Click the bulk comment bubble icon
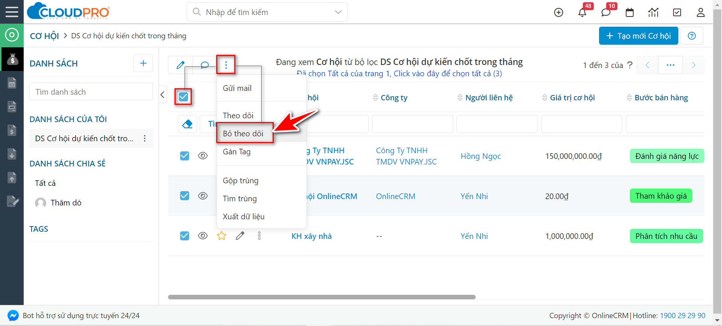722x326 pixels. pyautogui.click(x=205, y=65)
